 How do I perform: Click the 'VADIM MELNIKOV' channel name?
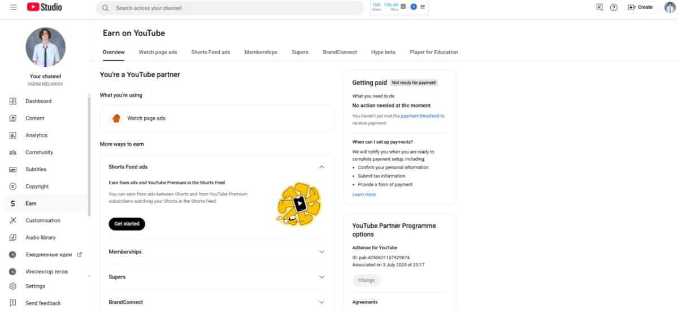pos(45,84)
